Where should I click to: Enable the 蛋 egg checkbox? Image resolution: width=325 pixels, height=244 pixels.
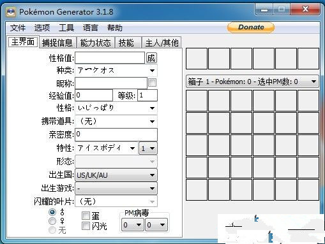[86, 215]
